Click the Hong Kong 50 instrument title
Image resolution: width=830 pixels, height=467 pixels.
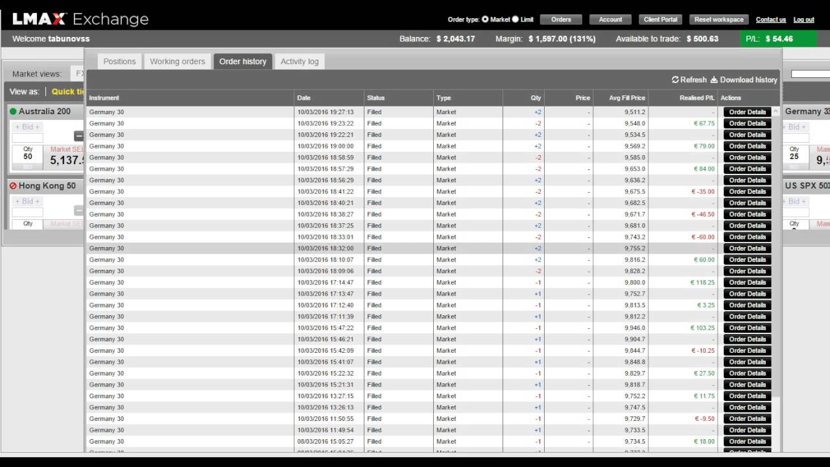pos(47,186)
